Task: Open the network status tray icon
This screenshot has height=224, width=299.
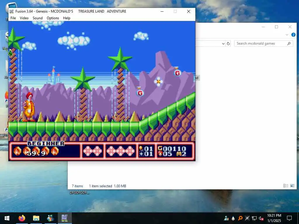Action: 254,218
